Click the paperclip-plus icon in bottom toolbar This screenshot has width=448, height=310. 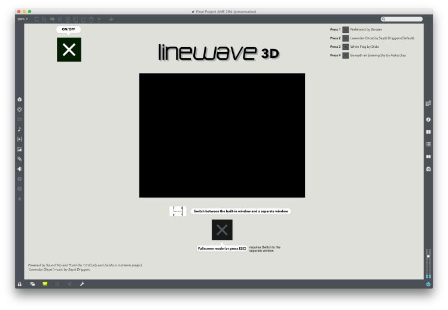(x=70, y=284)
